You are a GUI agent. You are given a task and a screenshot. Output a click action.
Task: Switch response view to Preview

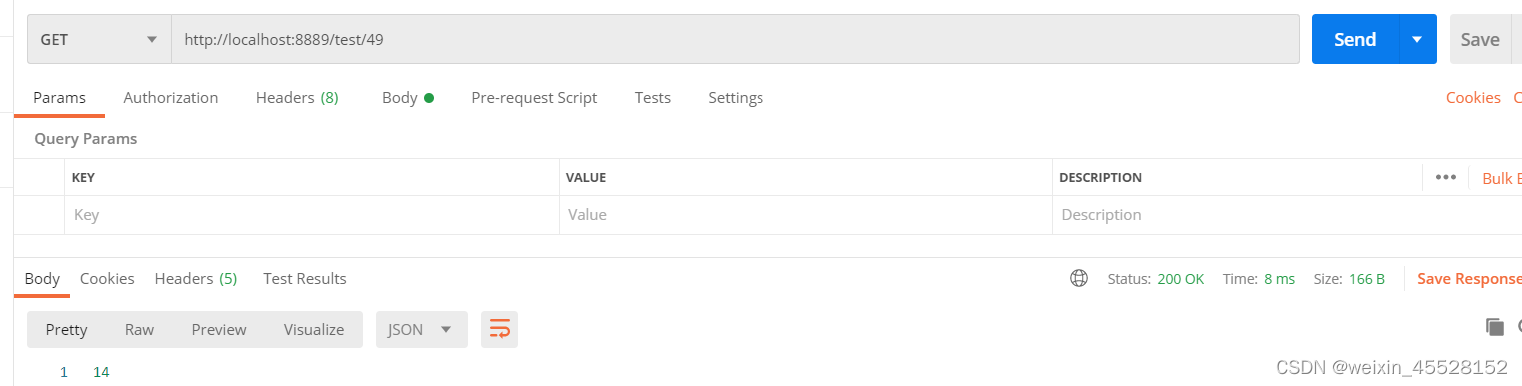[x=219, y=329]
